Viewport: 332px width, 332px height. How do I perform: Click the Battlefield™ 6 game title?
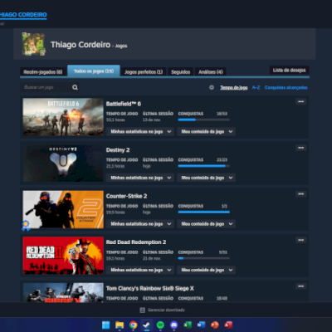pos(124,104)
